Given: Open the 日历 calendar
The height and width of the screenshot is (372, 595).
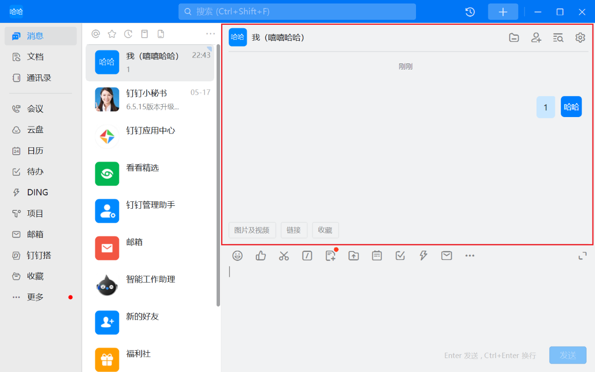Looking at the screenshot, I should point(41,150).
